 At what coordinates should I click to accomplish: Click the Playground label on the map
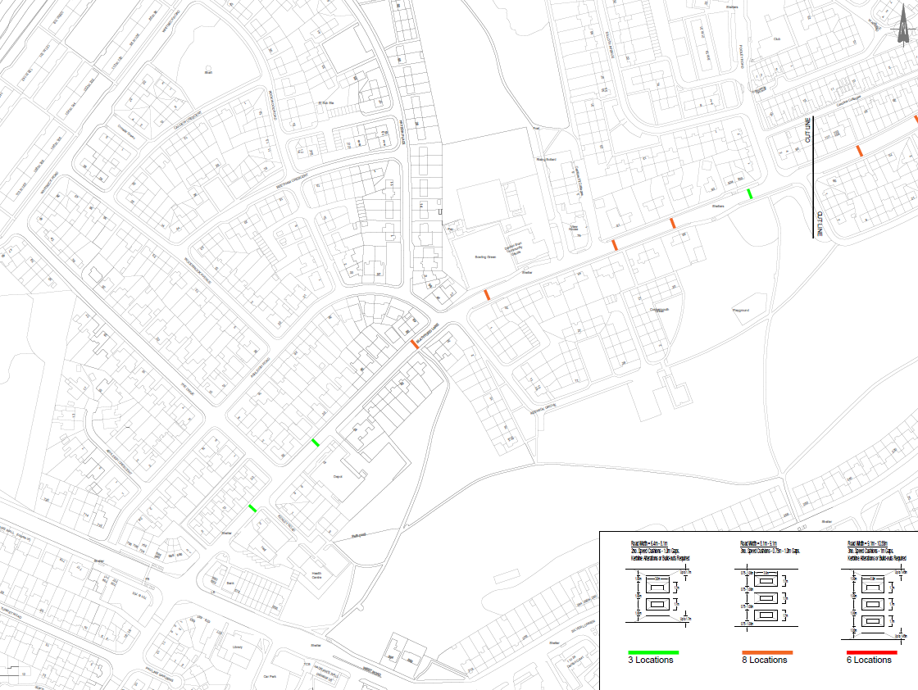(742, 311)
